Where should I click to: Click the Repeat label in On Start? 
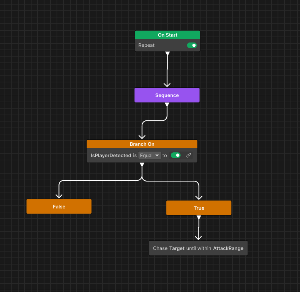pos(146,45)
